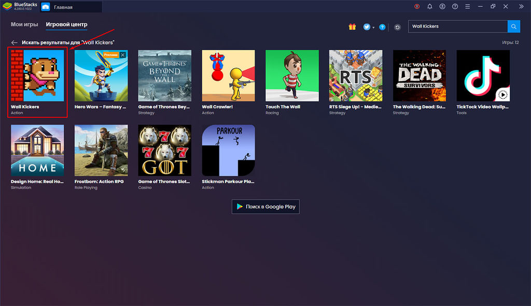Screen dimensions: 531x306
Task: Open the bell notifications icon
Action: (x=430, y=6)
